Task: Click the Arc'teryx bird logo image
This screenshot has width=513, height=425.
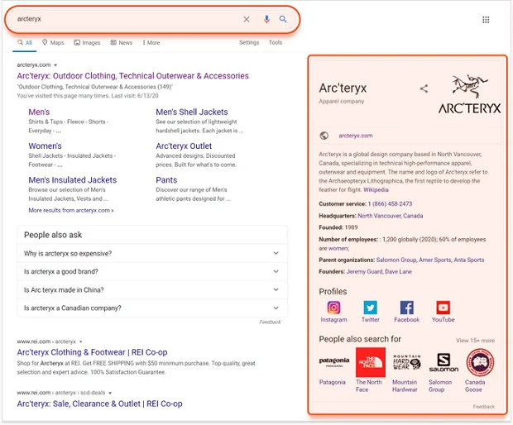Action: [469, 93]
